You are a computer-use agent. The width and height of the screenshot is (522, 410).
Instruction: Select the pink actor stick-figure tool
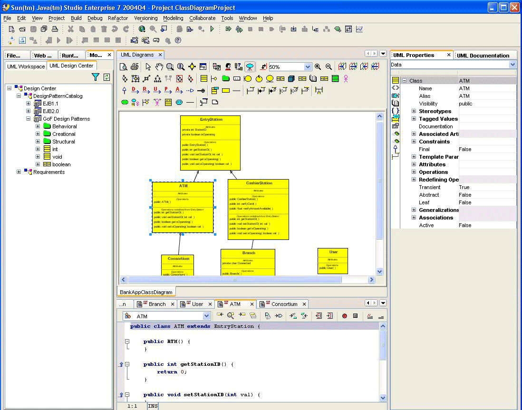[346, 79]
